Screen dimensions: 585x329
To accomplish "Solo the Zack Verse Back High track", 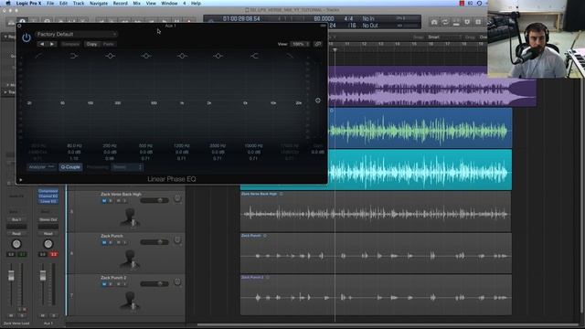I will (x=111, y=201).
